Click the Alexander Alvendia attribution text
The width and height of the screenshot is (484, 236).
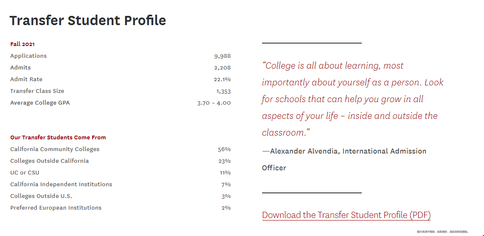point(344,159)
